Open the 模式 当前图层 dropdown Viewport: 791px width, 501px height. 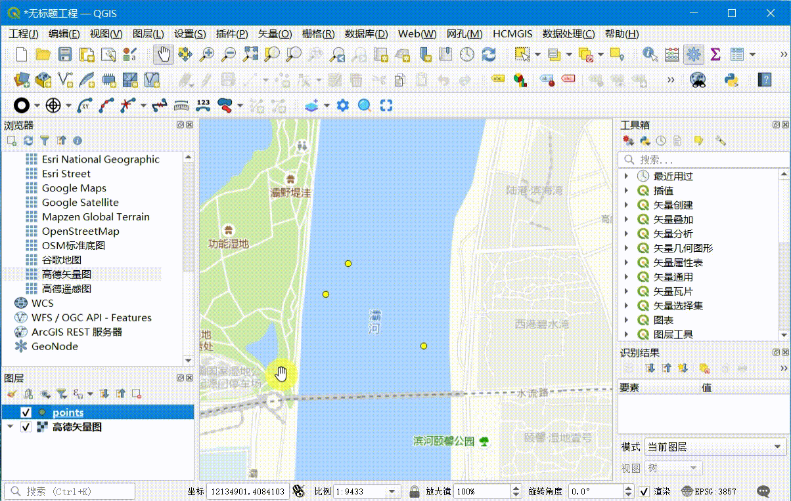click(x=715, y=447)
